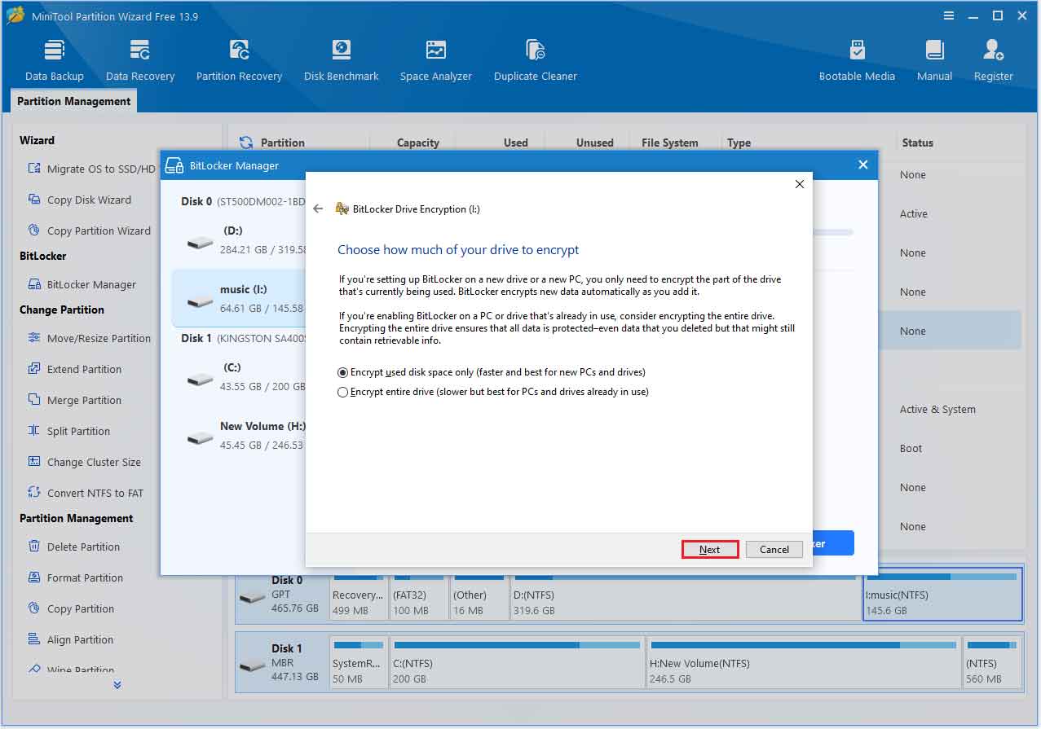Open the Space Analyzer
This screenshot has height=729, width=1041.
pyautogui.click(x=435, y=61)
